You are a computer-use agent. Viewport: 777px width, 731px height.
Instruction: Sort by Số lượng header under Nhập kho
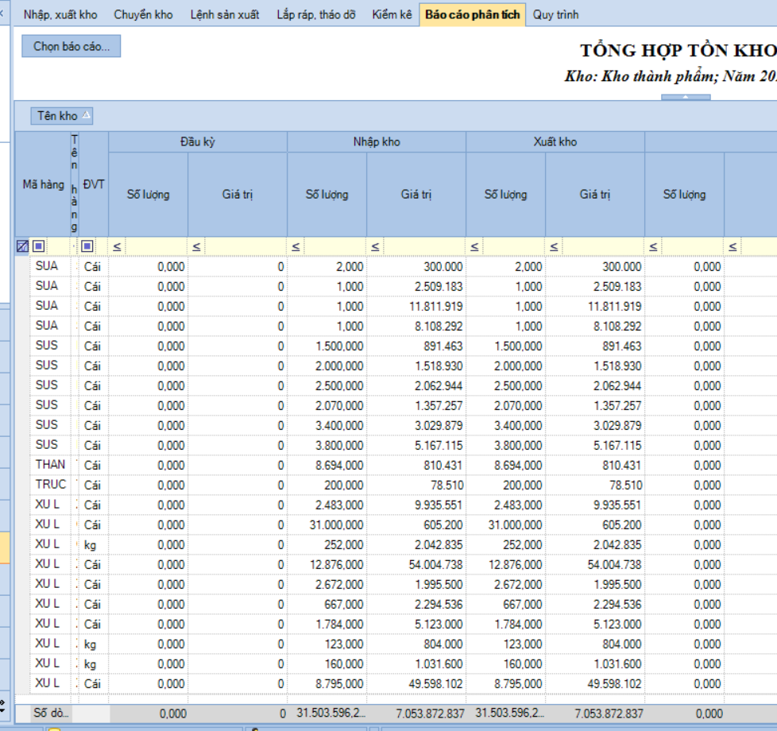pyautogui.click(x=327, y=195)
